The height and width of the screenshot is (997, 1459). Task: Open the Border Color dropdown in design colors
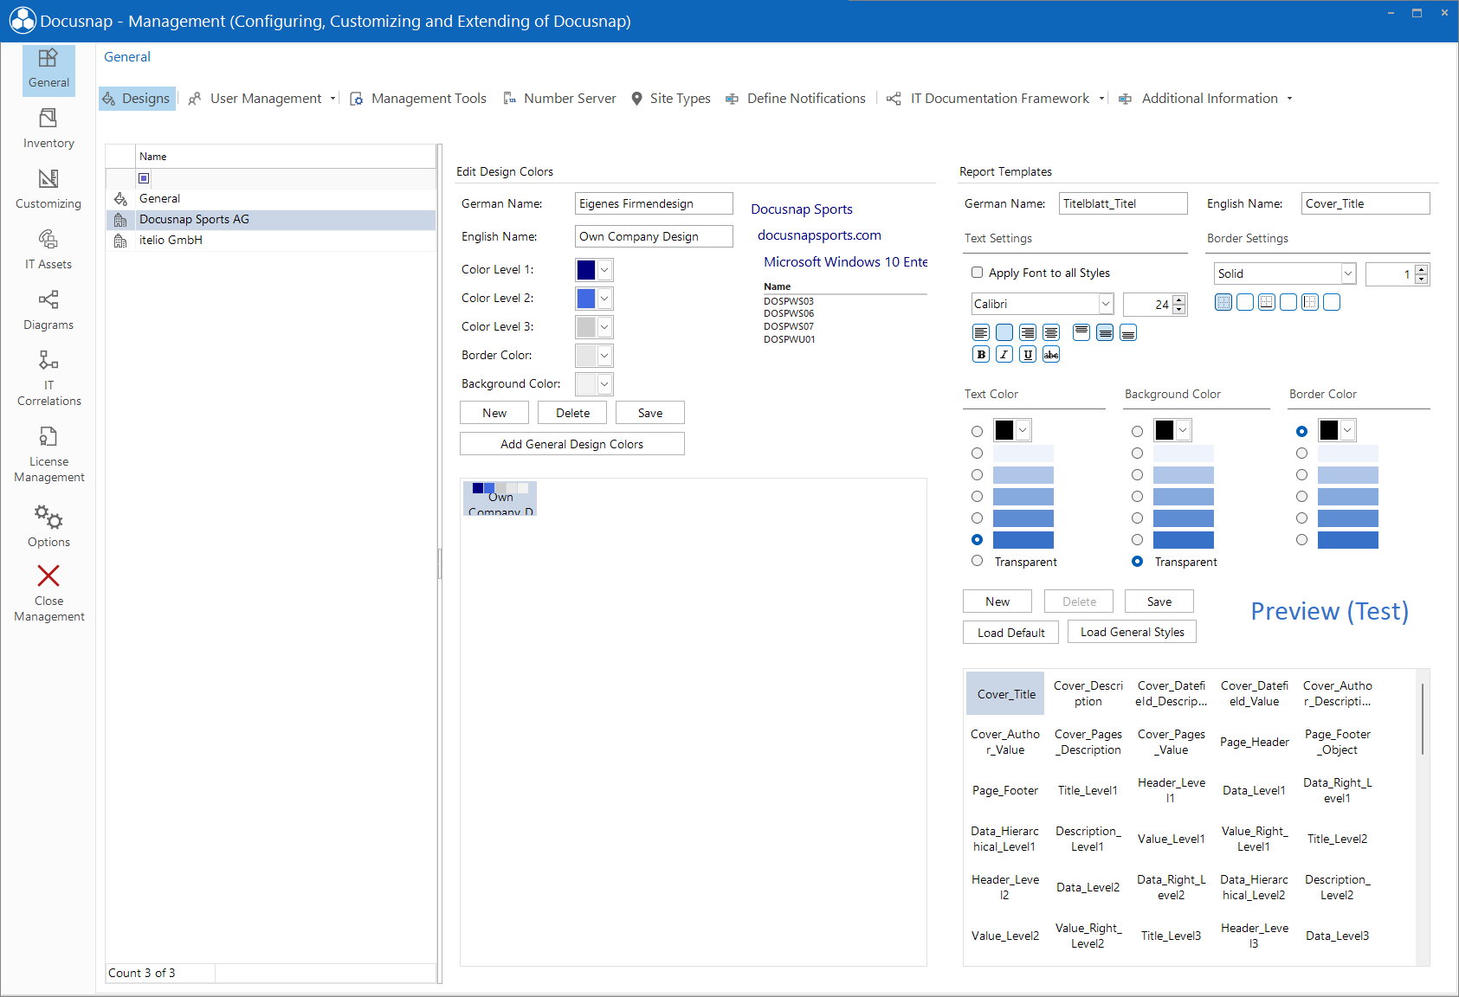point(604,356)
